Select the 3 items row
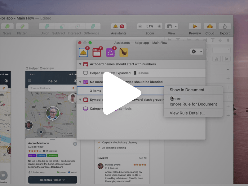Screen dimensions: 248x186 pyautogui.click(x=120, y=91)
